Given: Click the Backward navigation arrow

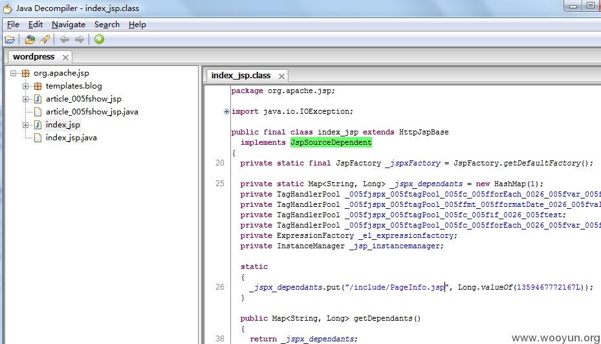Looking at the screenshot, I should (65, 39).
